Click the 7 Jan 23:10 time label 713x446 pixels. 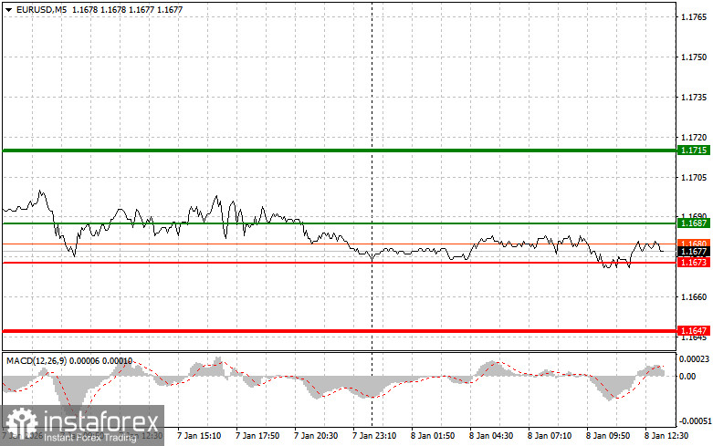pyautogui.click(x=374, y=436)
